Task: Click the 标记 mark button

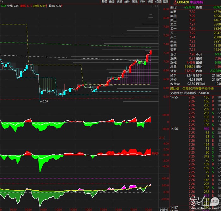Action: [x=150, y=2]
